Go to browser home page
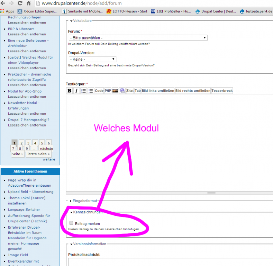Screen dimensions: 273x266 tap(29, 3)
